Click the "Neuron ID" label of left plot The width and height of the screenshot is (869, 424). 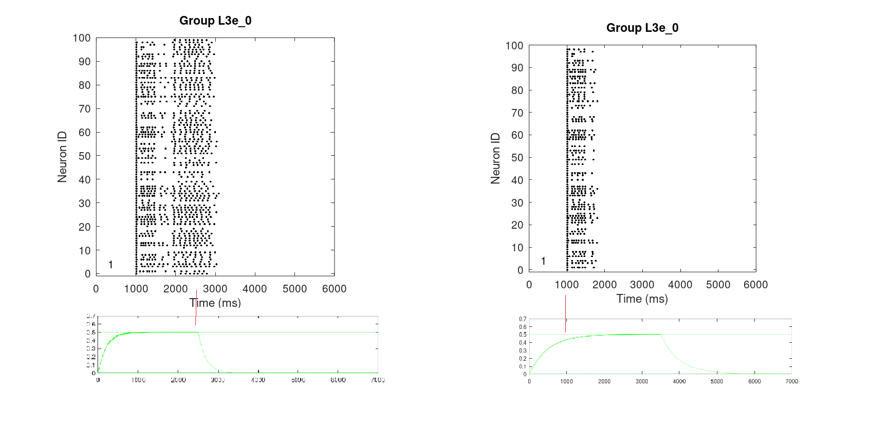click(x=62, y=157)
